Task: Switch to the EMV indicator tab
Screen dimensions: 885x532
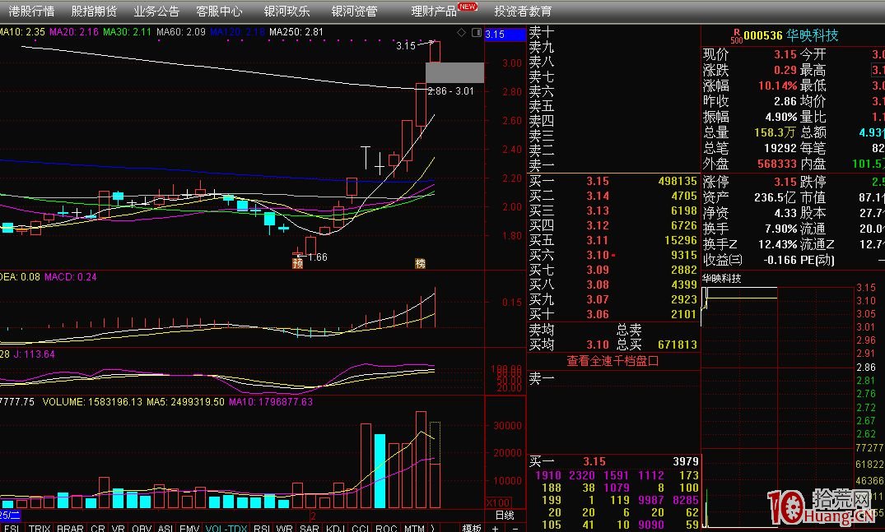Action: click(x=189, y=528)
